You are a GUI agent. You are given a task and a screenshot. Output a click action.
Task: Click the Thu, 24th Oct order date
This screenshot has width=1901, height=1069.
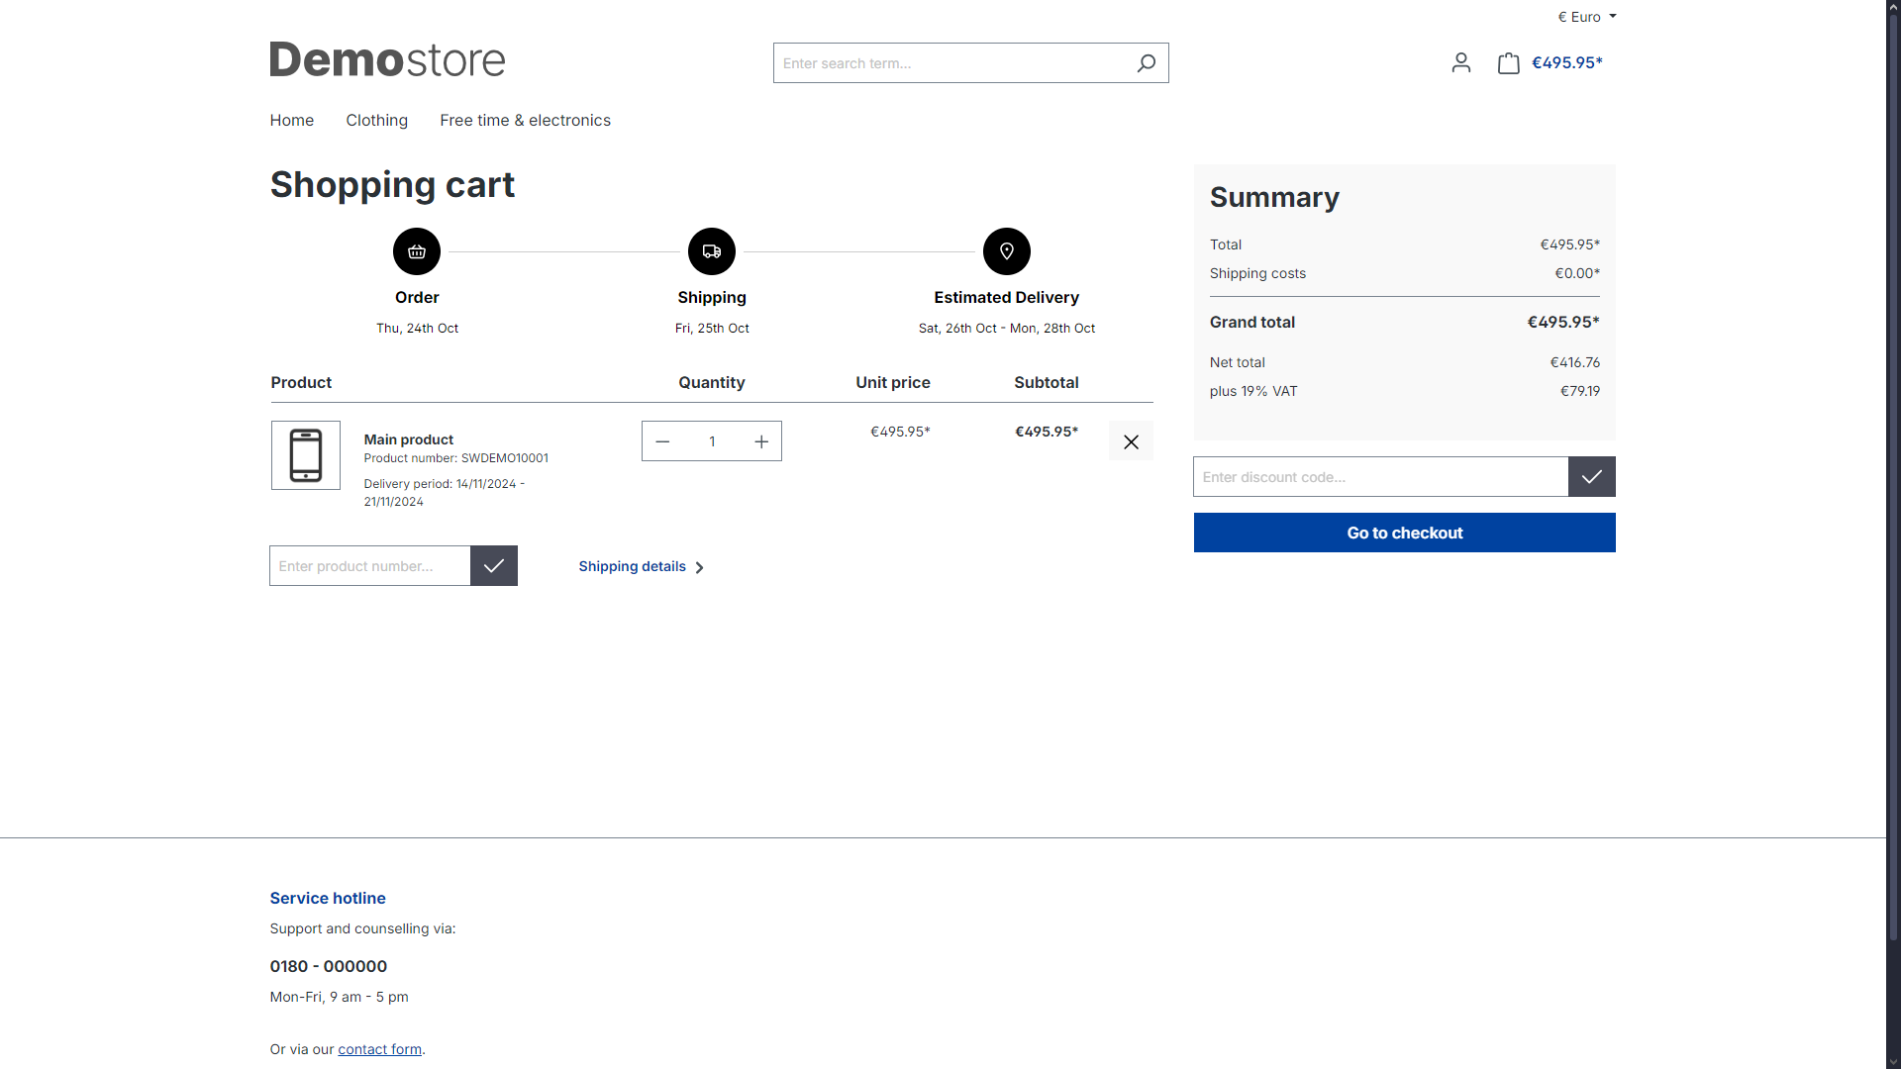[417, 329]
